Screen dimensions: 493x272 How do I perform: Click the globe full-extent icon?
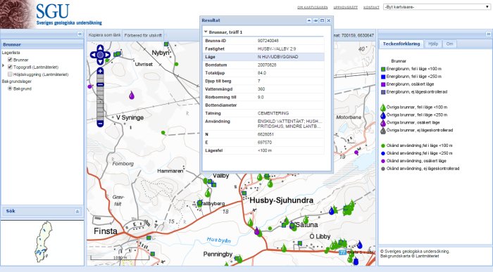point(100,55)
